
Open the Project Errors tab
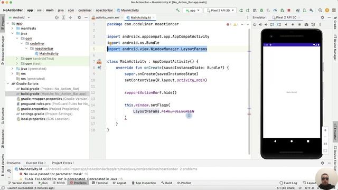coord(63,163)
